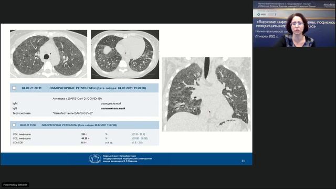Click the header dated 08.02.2021 13:07:00
The image size is (336, 189).
pos(79,125)
